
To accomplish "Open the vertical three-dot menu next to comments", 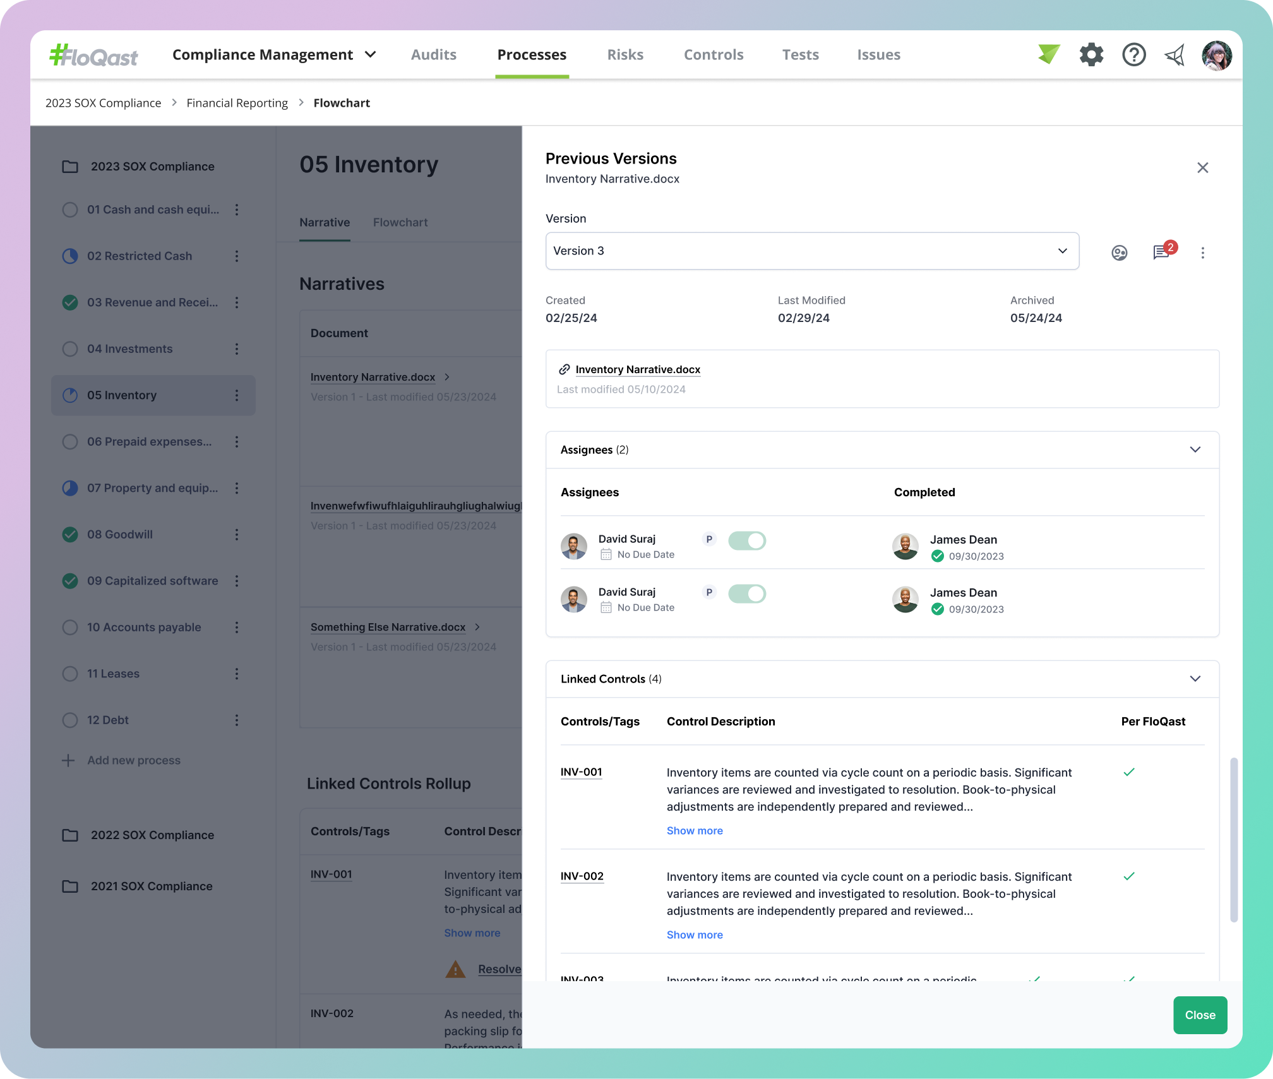I will pos(1202,253).
